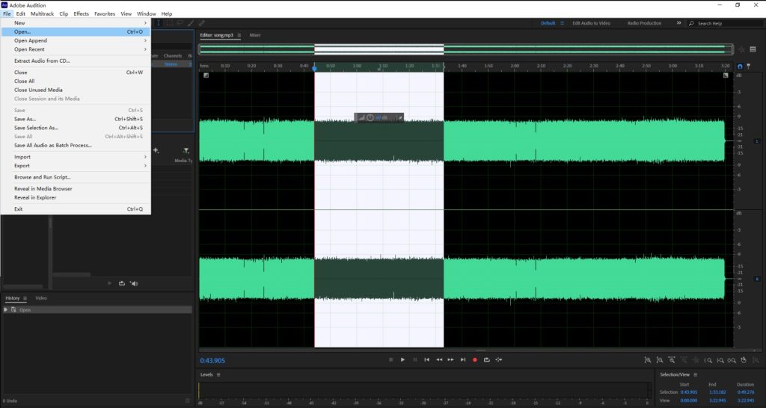Toggle timeline snapping magnet icon
This screenshot has height=408, width=766.
tap(740, 67)
